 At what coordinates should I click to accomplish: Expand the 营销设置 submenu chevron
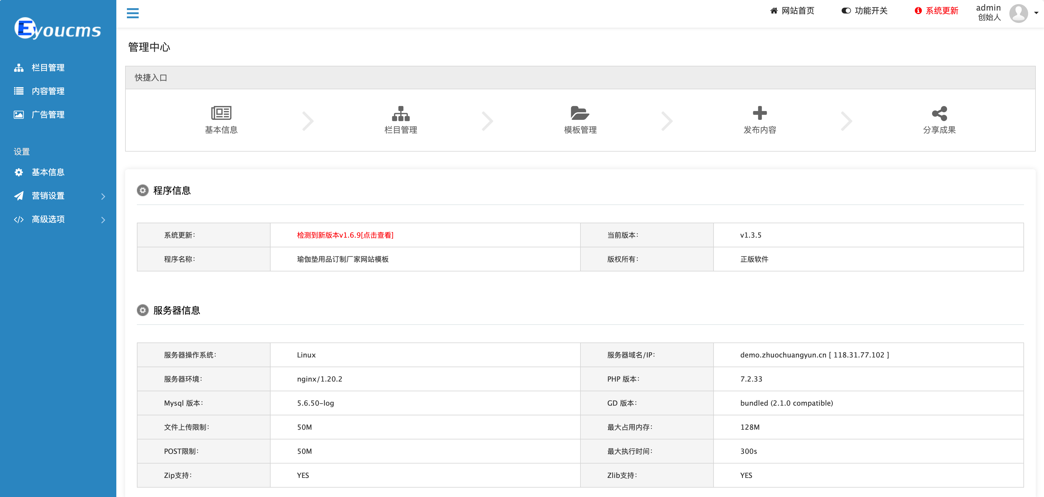(x=103, y=196)
